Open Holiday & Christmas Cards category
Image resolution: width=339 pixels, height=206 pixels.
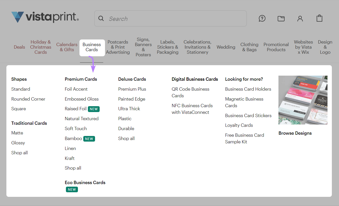41,47
